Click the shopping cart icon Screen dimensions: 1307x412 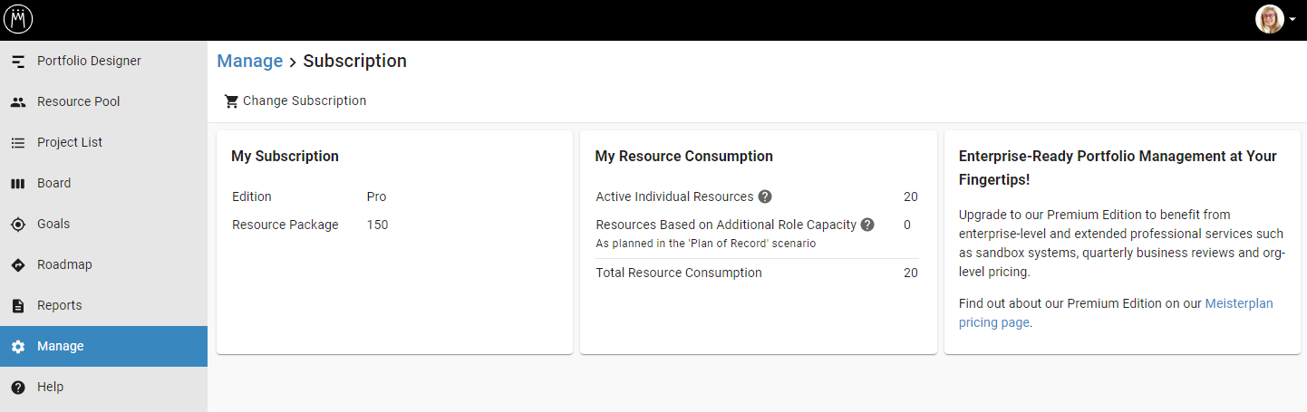232,101
